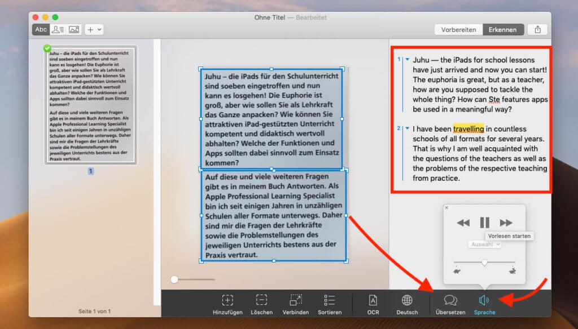Click the Sortieren sort tool
The image size is (578, 329).
330,305
